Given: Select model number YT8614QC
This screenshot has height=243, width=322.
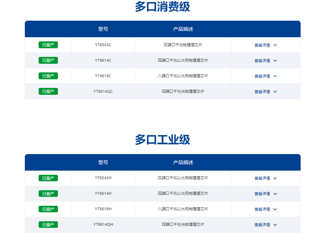Looking at the screenshot, I should (103, 91).
